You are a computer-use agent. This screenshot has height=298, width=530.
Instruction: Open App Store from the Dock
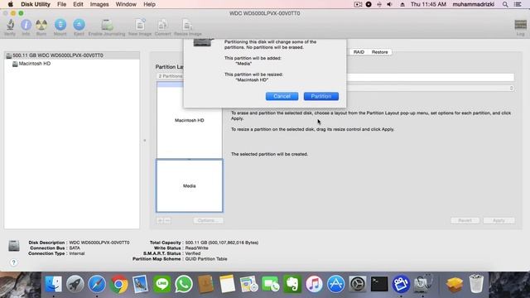tap(335, 284)
